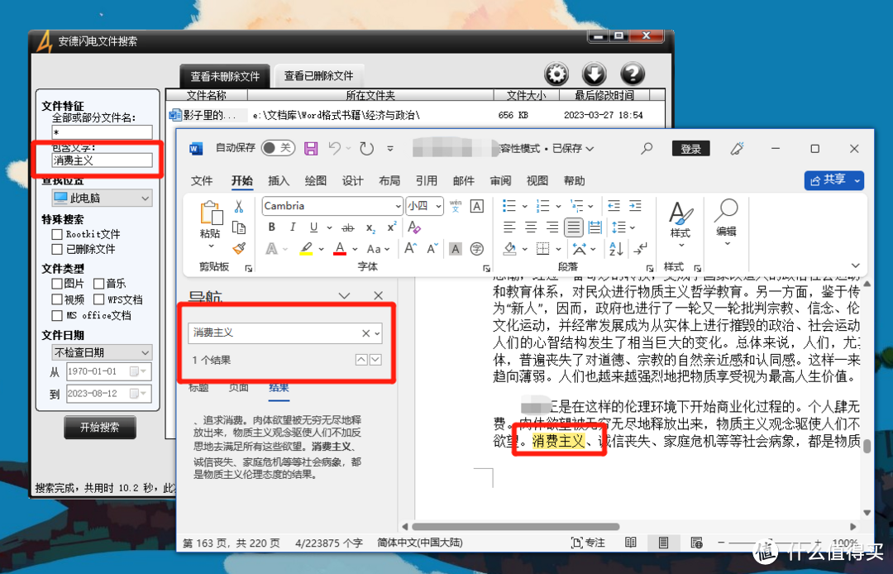Viewport: 893px width, 574px height.
Task: Click the Sort A-Z icon
Action: (616, 249)
